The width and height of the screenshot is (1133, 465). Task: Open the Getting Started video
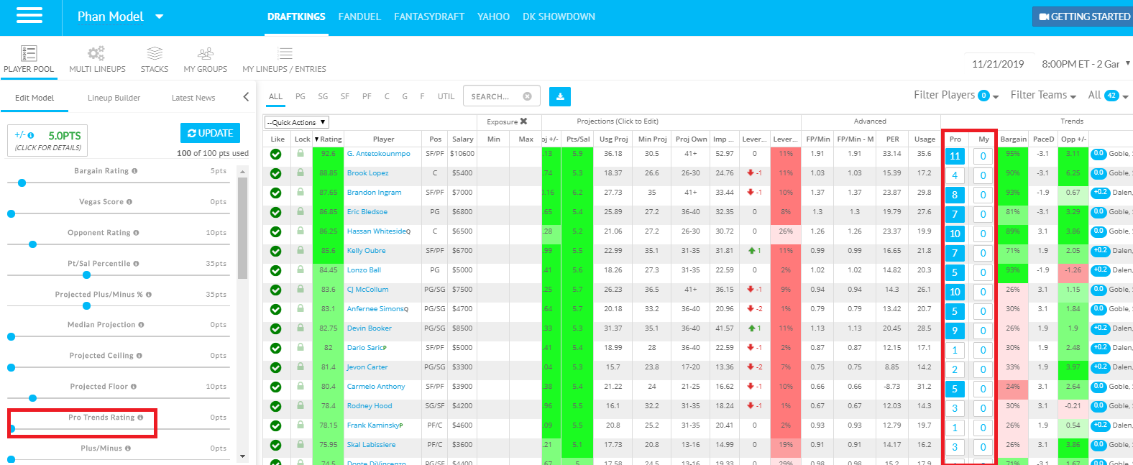click(x=1084, y=17)
